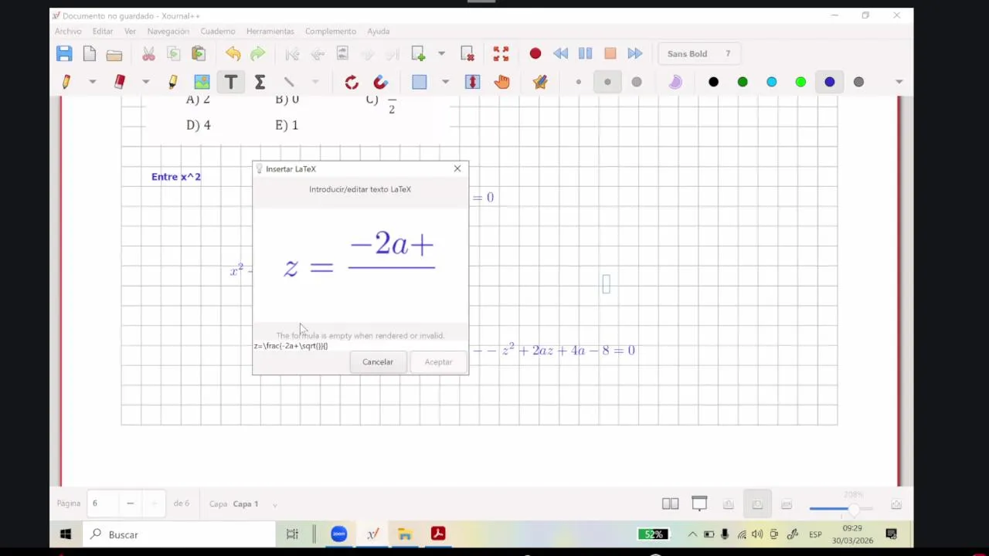The height and width of the screenshot is (556, 989).
Task: Open the selection tool dropdown arrow
Action: click(445, 82)
